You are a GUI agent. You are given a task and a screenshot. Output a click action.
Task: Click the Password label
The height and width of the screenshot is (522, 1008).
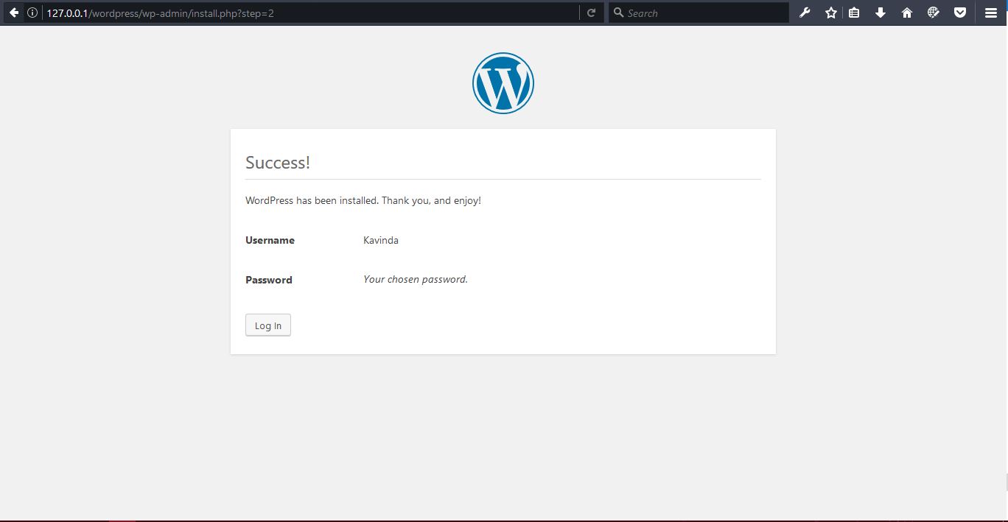(269, 280)
